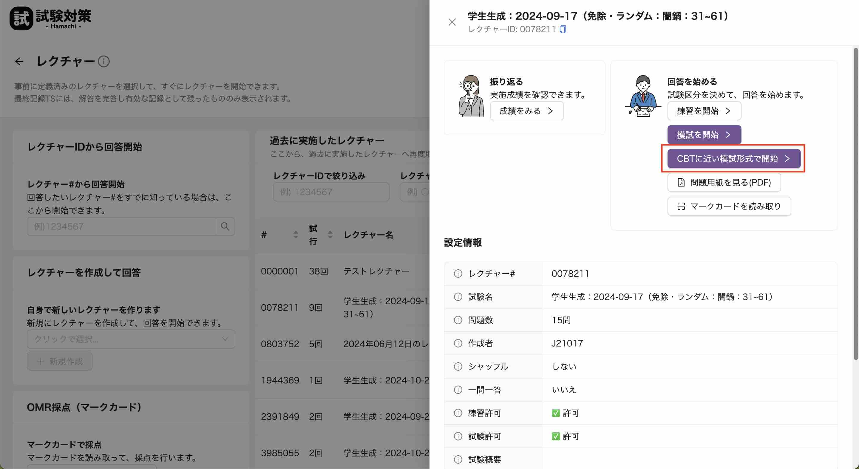Click the info icon beside 問題数 row
Viewport: 859px width, 469px height.
(x=458, y=320)
